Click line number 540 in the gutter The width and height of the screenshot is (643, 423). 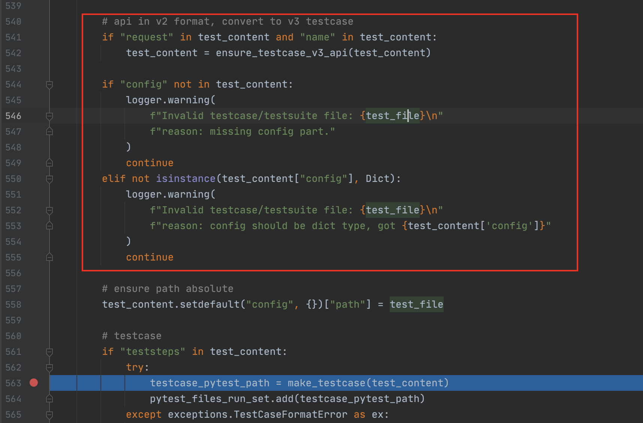[13, 21]
